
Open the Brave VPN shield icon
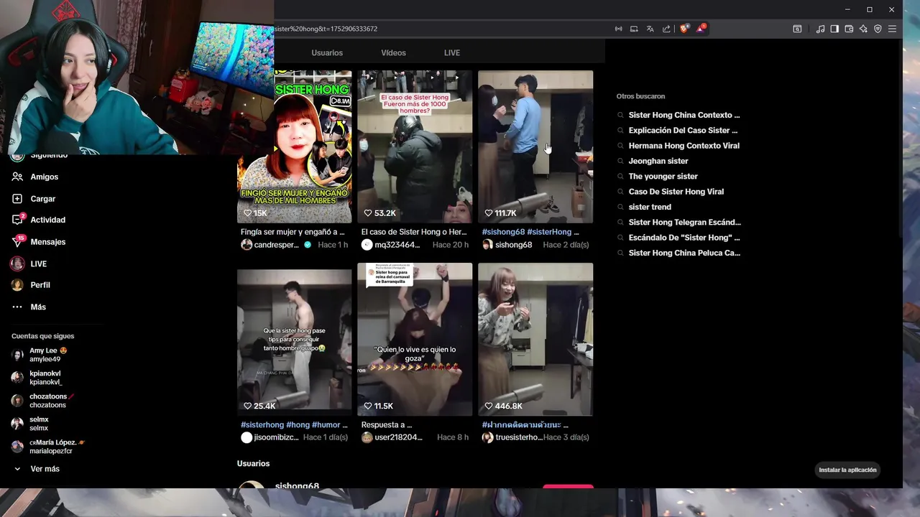pos(878,29)
